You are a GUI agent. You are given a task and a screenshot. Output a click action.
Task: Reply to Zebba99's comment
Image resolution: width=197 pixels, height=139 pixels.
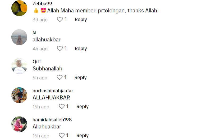81,20
